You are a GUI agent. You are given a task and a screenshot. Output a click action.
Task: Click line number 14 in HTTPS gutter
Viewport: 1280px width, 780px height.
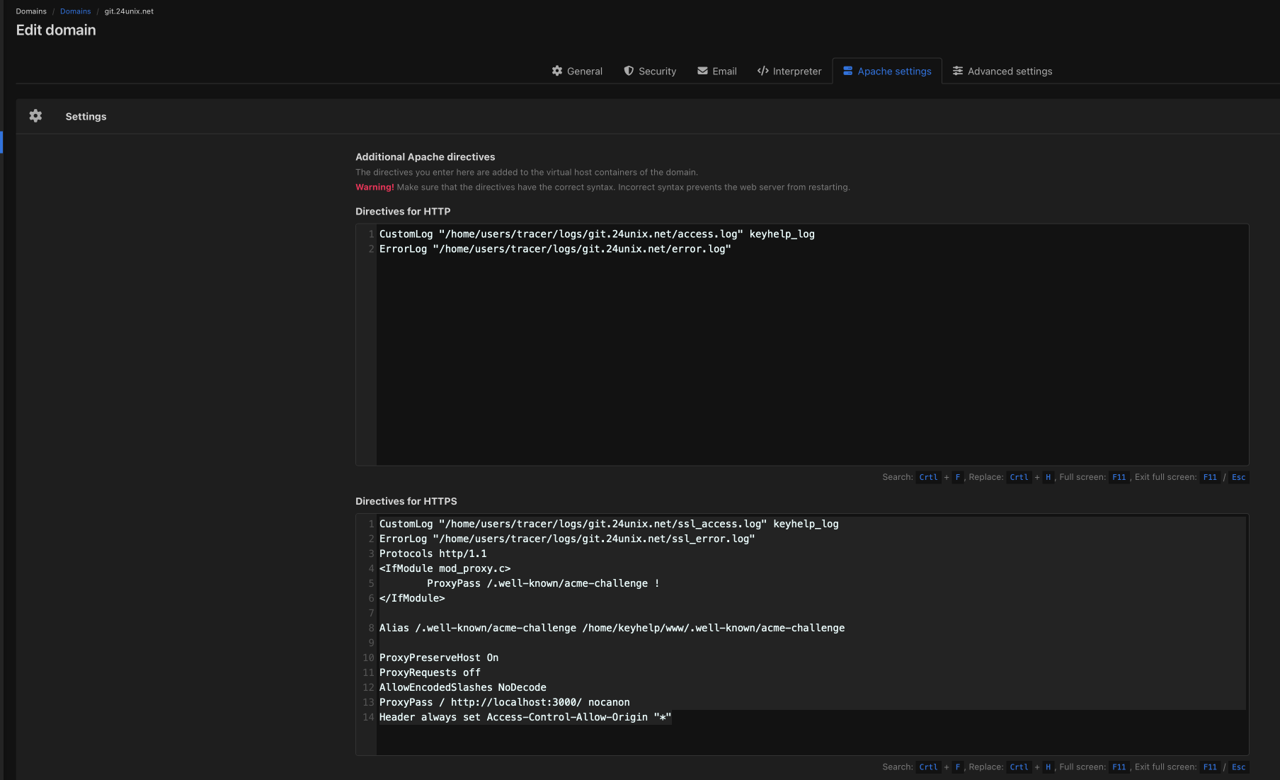368,717
